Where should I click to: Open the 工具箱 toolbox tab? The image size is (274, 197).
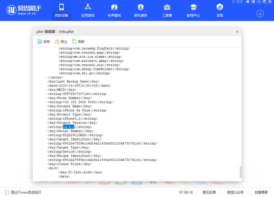(167, 10)
